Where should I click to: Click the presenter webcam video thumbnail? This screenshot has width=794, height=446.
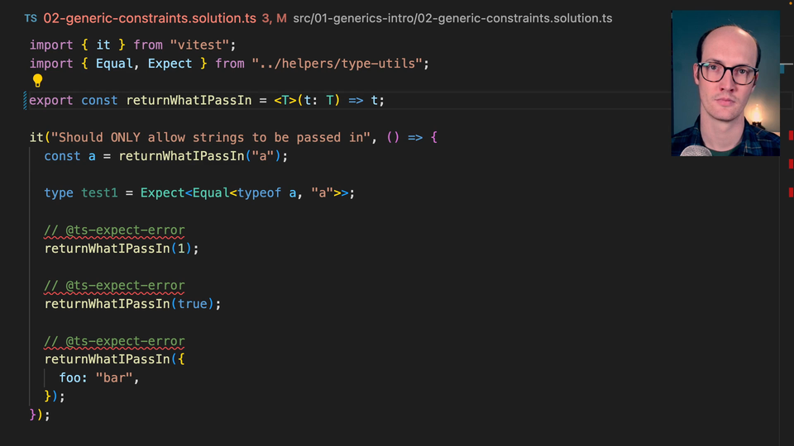pyautogui.click(x=725, y=83)
